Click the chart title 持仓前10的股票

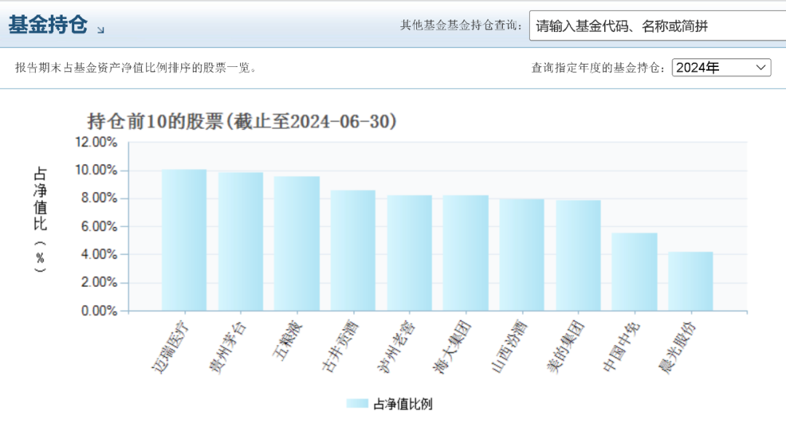pyautogui.click(x=242, y=121)
